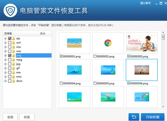Click the shield logo icon in the header

click(x=10, y=10)
